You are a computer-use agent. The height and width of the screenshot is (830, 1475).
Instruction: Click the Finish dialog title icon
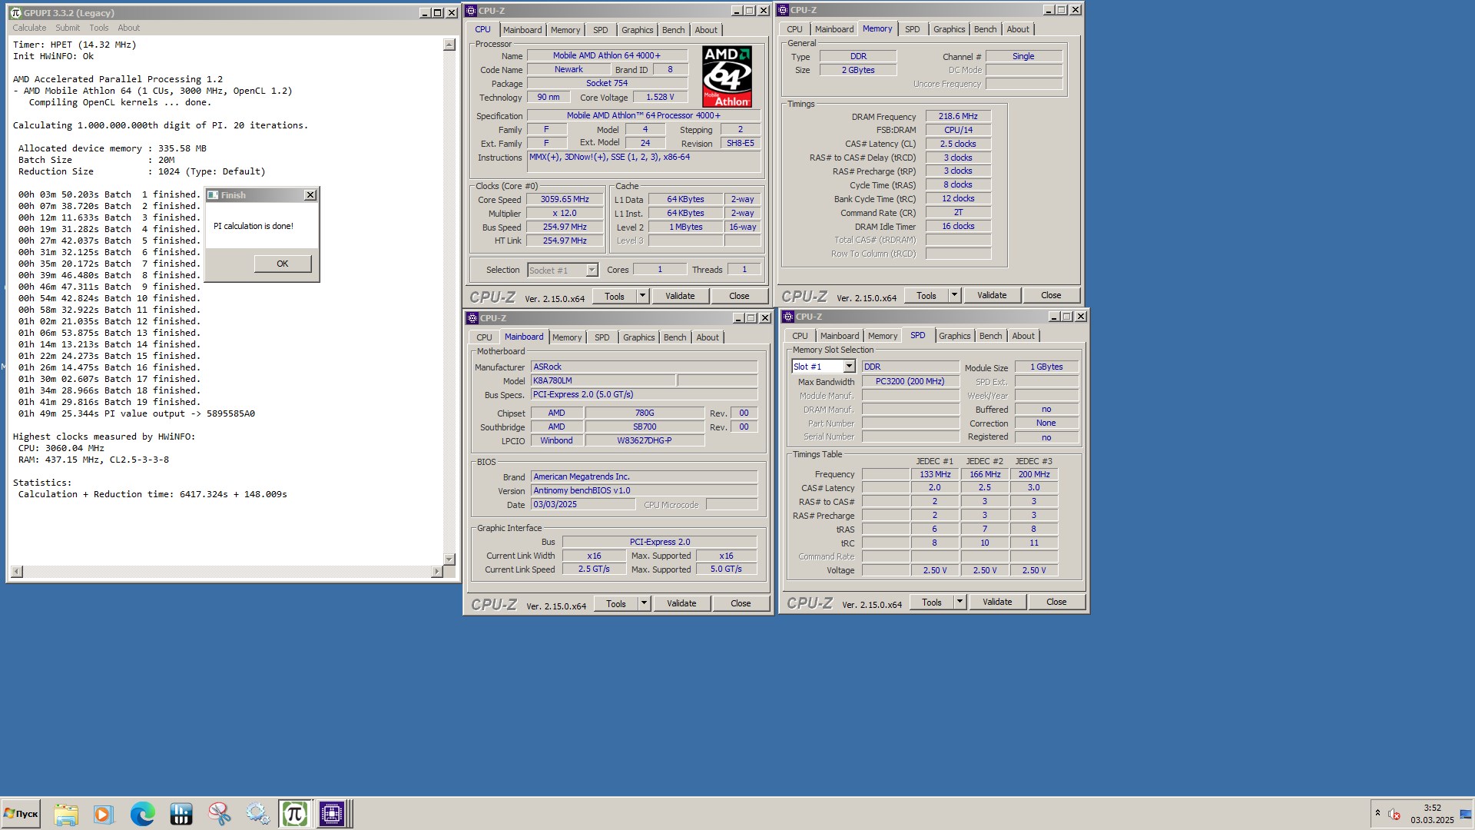[214, 195]
